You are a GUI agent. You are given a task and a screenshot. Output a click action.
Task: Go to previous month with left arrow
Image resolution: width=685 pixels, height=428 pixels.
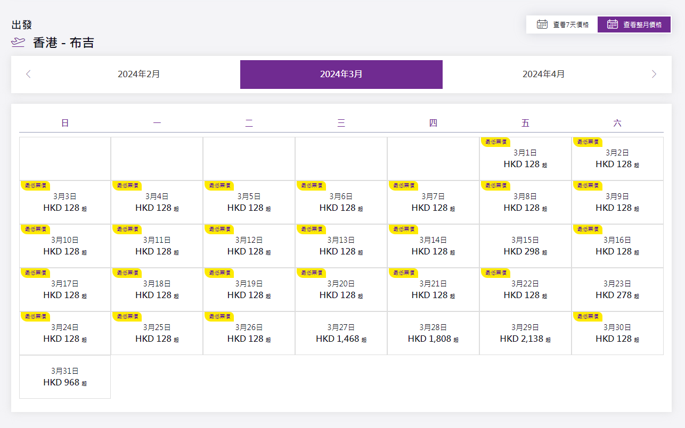click(x=29, y=75)
